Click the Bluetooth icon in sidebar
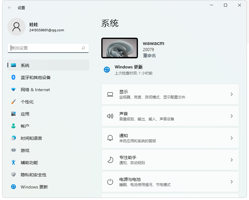This screenshot has height=200, width=249. [13, 78]
